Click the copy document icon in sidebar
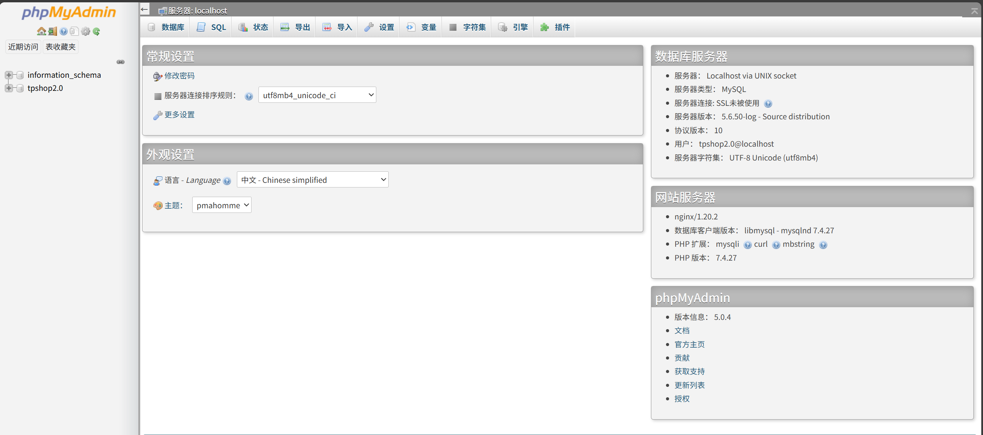The width and height of the screenshot is (983, 435). click(74, 31)
